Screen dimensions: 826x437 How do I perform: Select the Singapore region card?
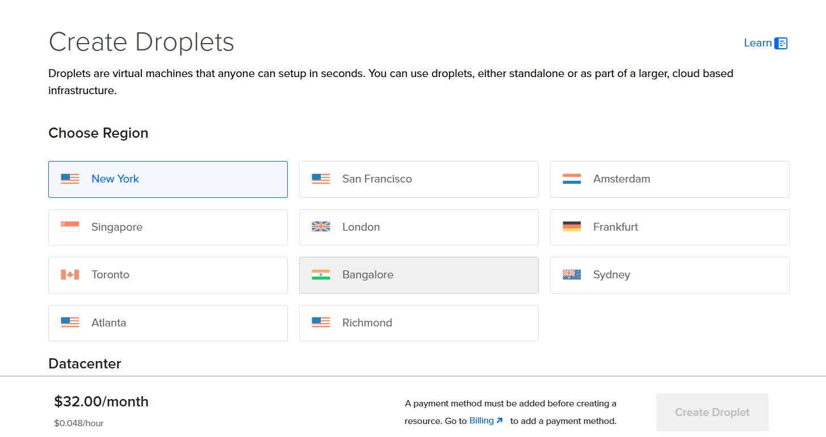(167, 227)
